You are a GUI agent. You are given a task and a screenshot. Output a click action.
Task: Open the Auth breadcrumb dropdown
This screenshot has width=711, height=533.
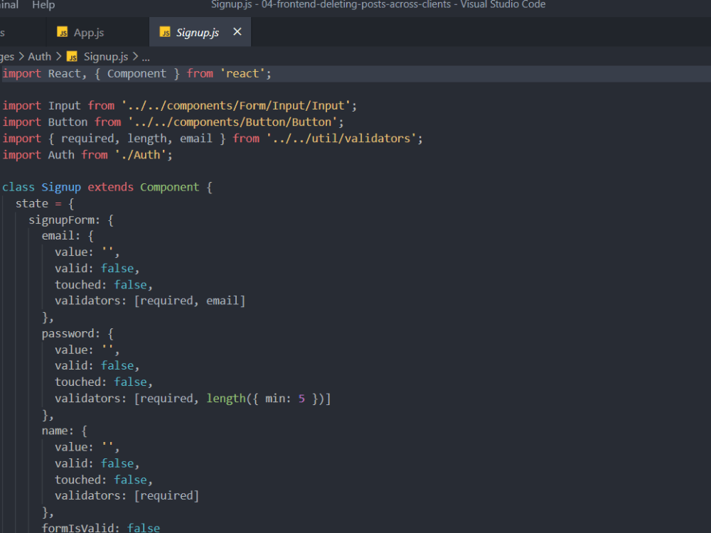tap(40, 56)
